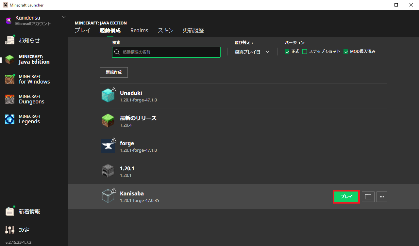This screenshot has height=246, width=419.
Task: Select Minecraft Java Edition grass block icon
Action: tap(10, 59)
